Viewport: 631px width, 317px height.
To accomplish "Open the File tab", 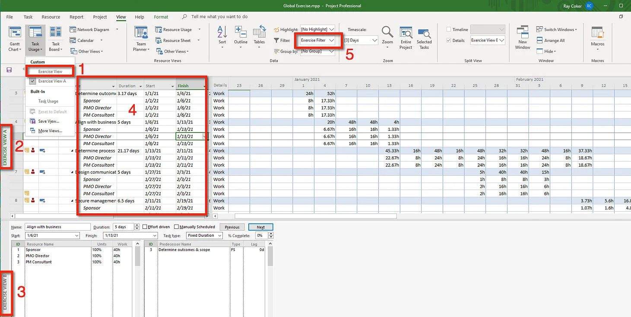I will [x=10, y=17].
